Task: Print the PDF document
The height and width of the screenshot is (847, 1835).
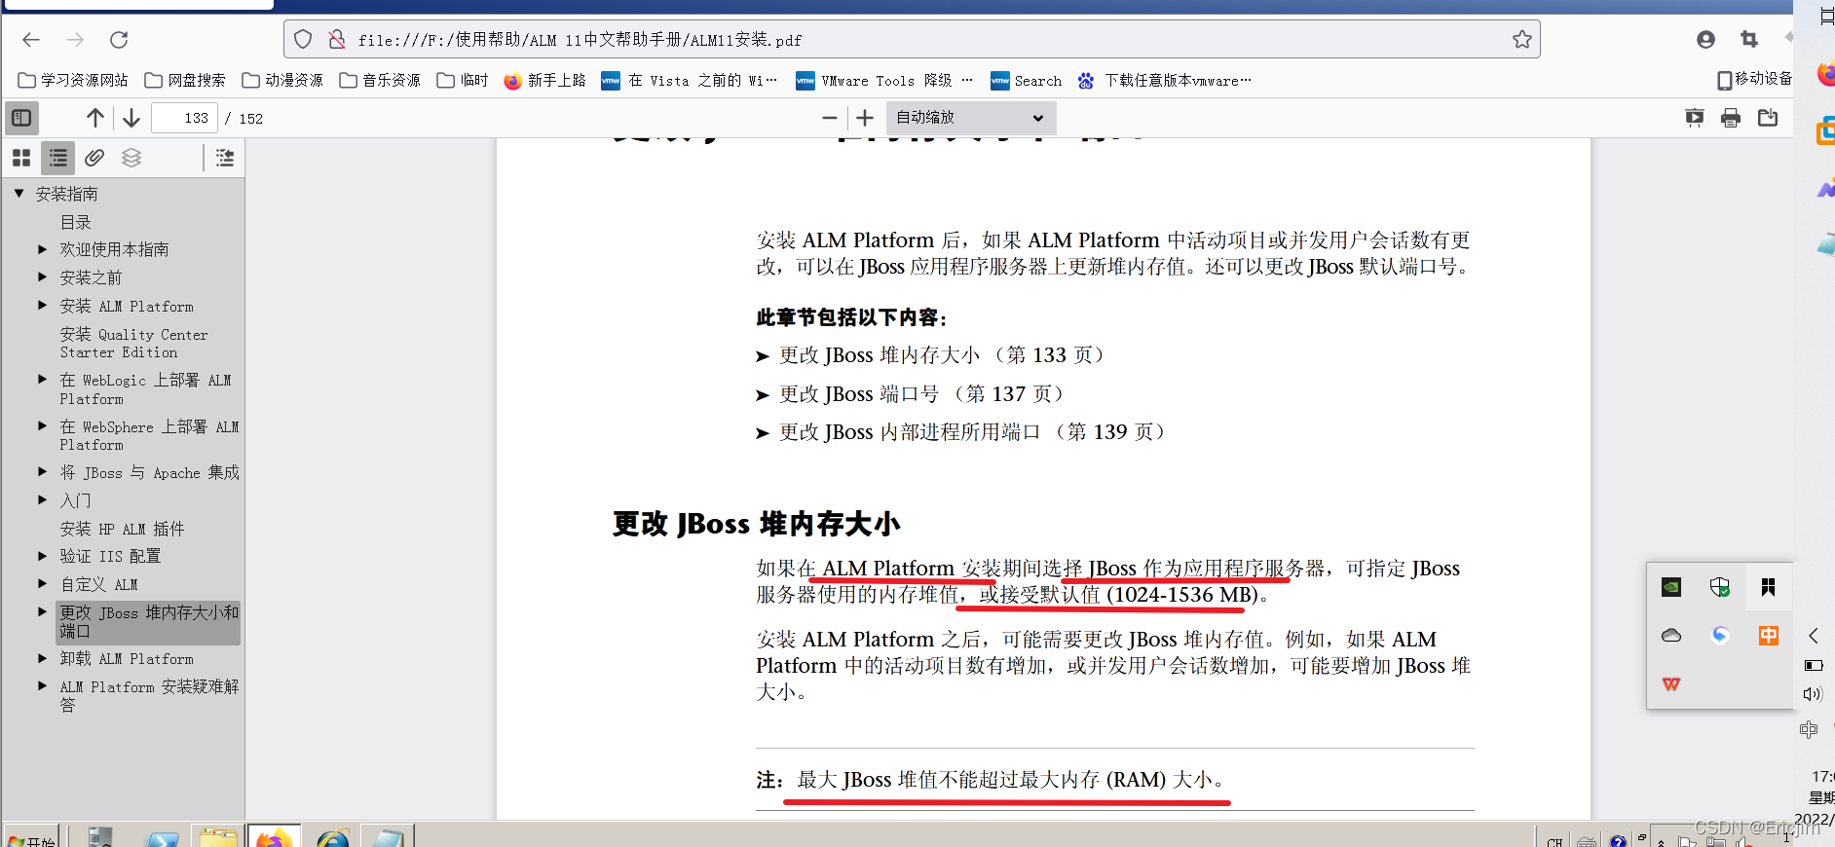Action: (1731, 118)
